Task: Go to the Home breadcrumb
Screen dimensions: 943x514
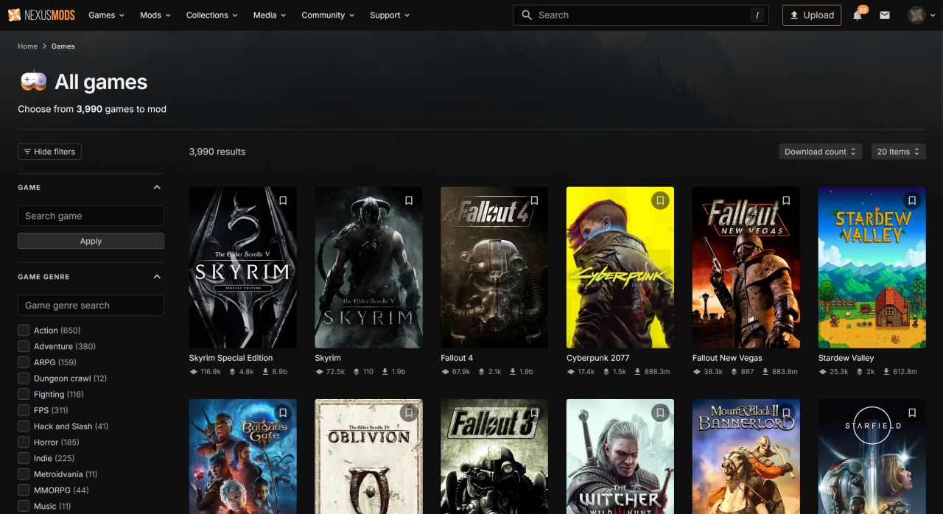Action: pos(27,46)
